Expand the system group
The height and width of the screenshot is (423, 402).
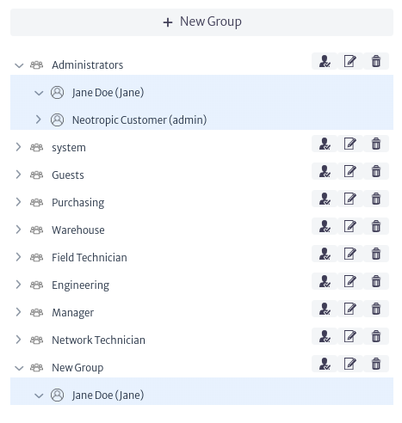pos(18,147)
